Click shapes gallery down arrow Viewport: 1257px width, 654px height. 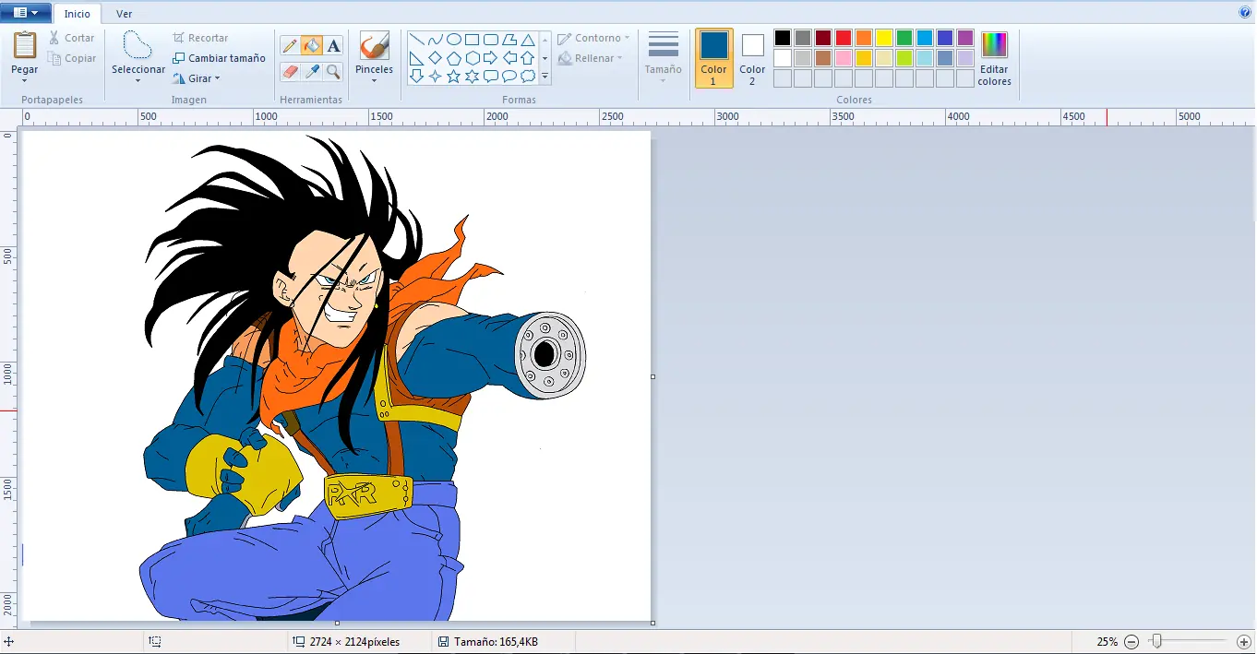tap(545, 58)
